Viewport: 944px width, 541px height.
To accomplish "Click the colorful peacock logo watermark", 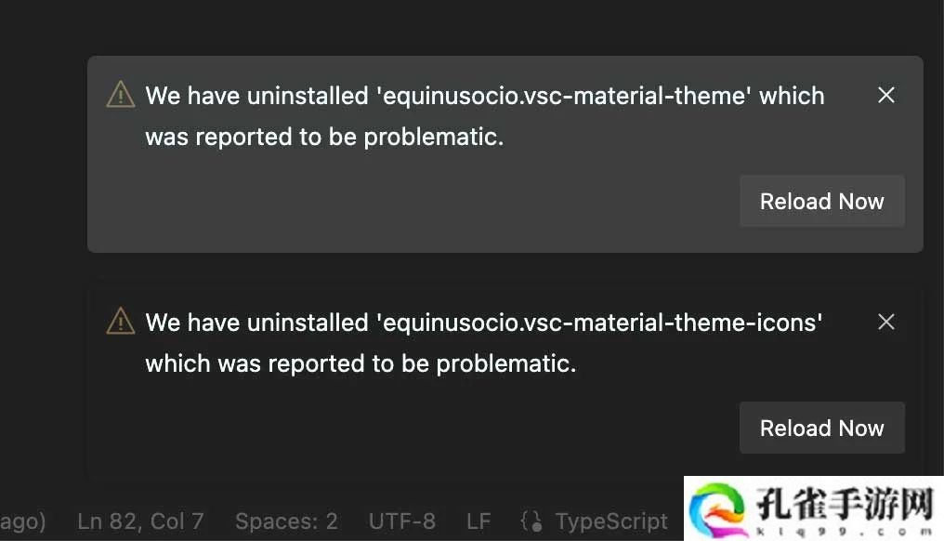I will (x=717, y=509).
